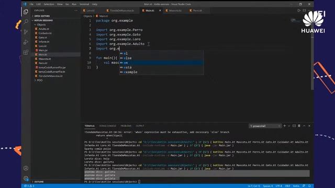Open the Search view in the activity bar
Viewport: 335px width, 188px height.
pyautogui.click(x=26, y=21)
